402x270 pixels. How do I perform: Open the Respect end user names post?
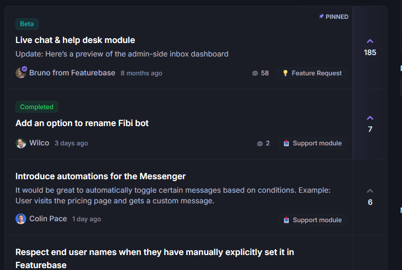click(155, 258)
